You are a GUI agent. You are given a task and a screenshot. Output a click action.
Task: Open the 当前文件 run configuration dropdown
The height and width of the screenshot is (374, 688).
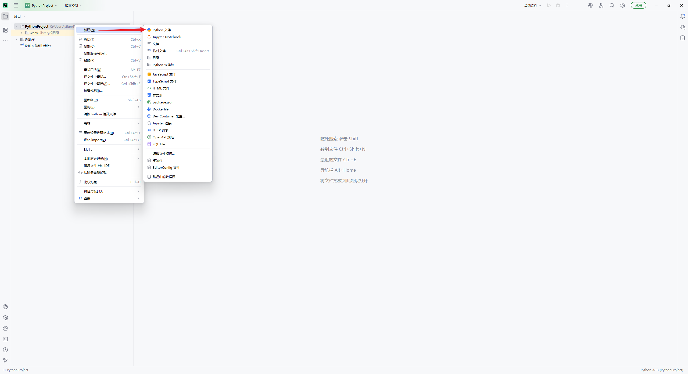532,5
